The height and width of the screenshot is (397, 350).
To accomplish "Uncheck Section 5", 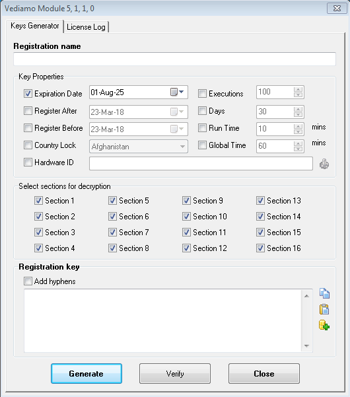I will (112, 201).
